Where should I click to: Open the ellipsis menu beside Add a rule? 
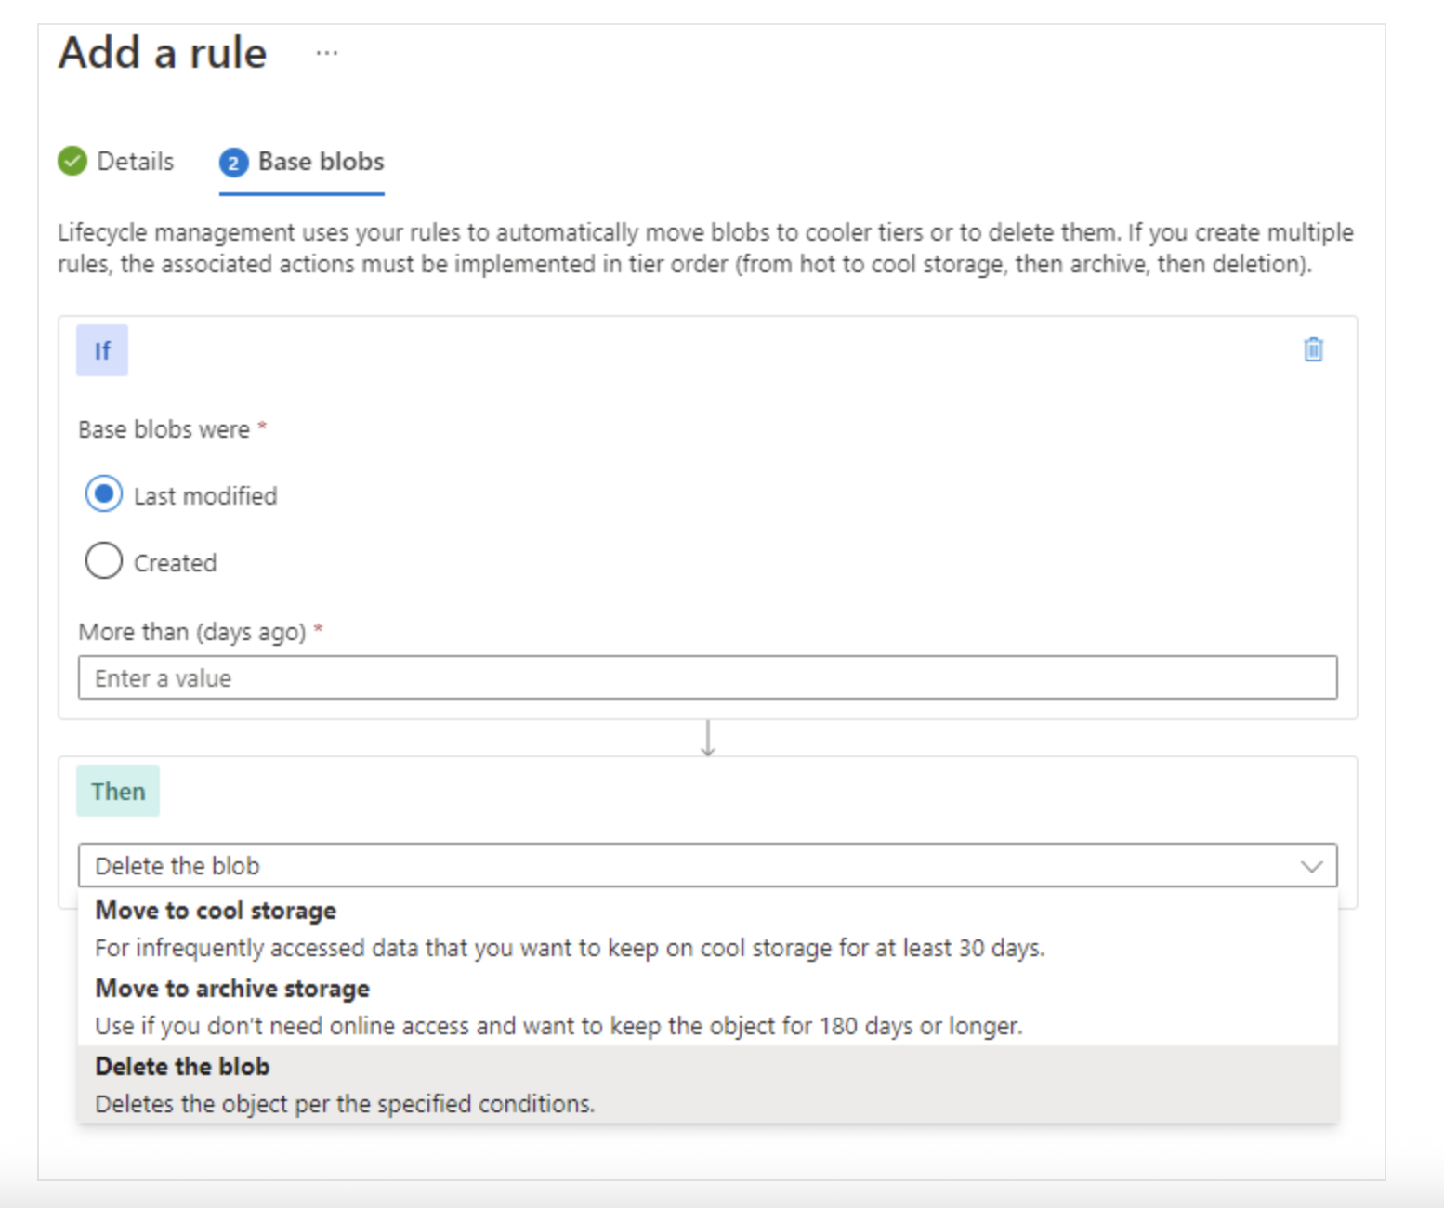(x=326, y=53)
